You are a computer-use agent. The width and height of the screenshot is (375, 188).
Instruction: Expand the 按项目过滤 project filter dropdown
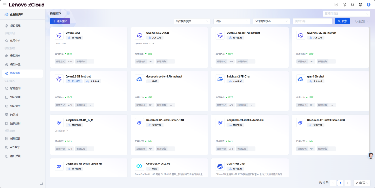[346, 14]
